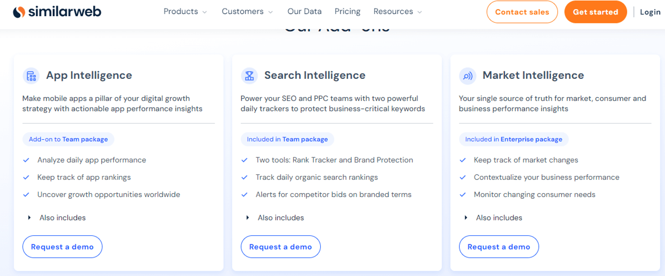The height and width of the screenshot is (276, 665).
Task: Click the Contact sales button
Action: pyautogui.click(x=522, y=12)
